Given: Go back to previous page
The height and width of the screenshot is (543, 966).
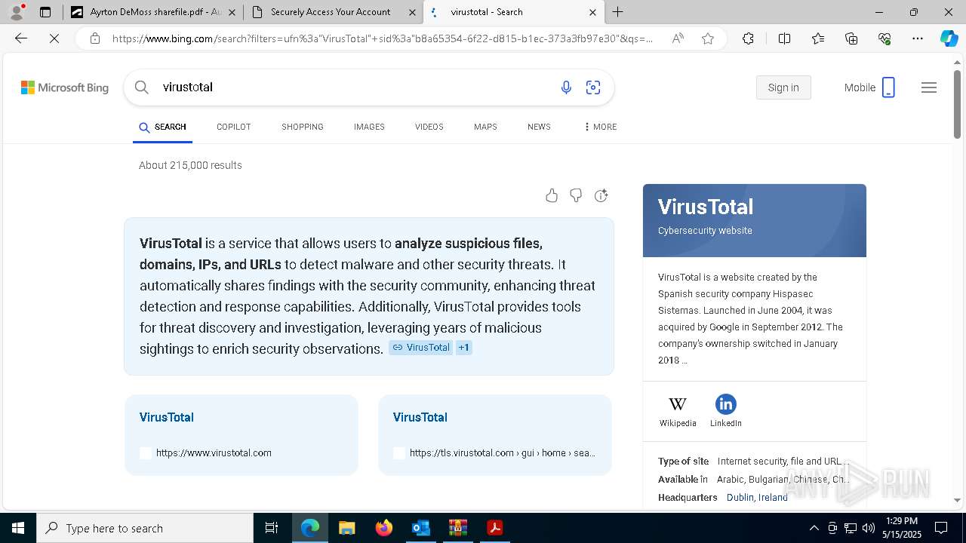Looking at the screenshot, I should 21,38.
